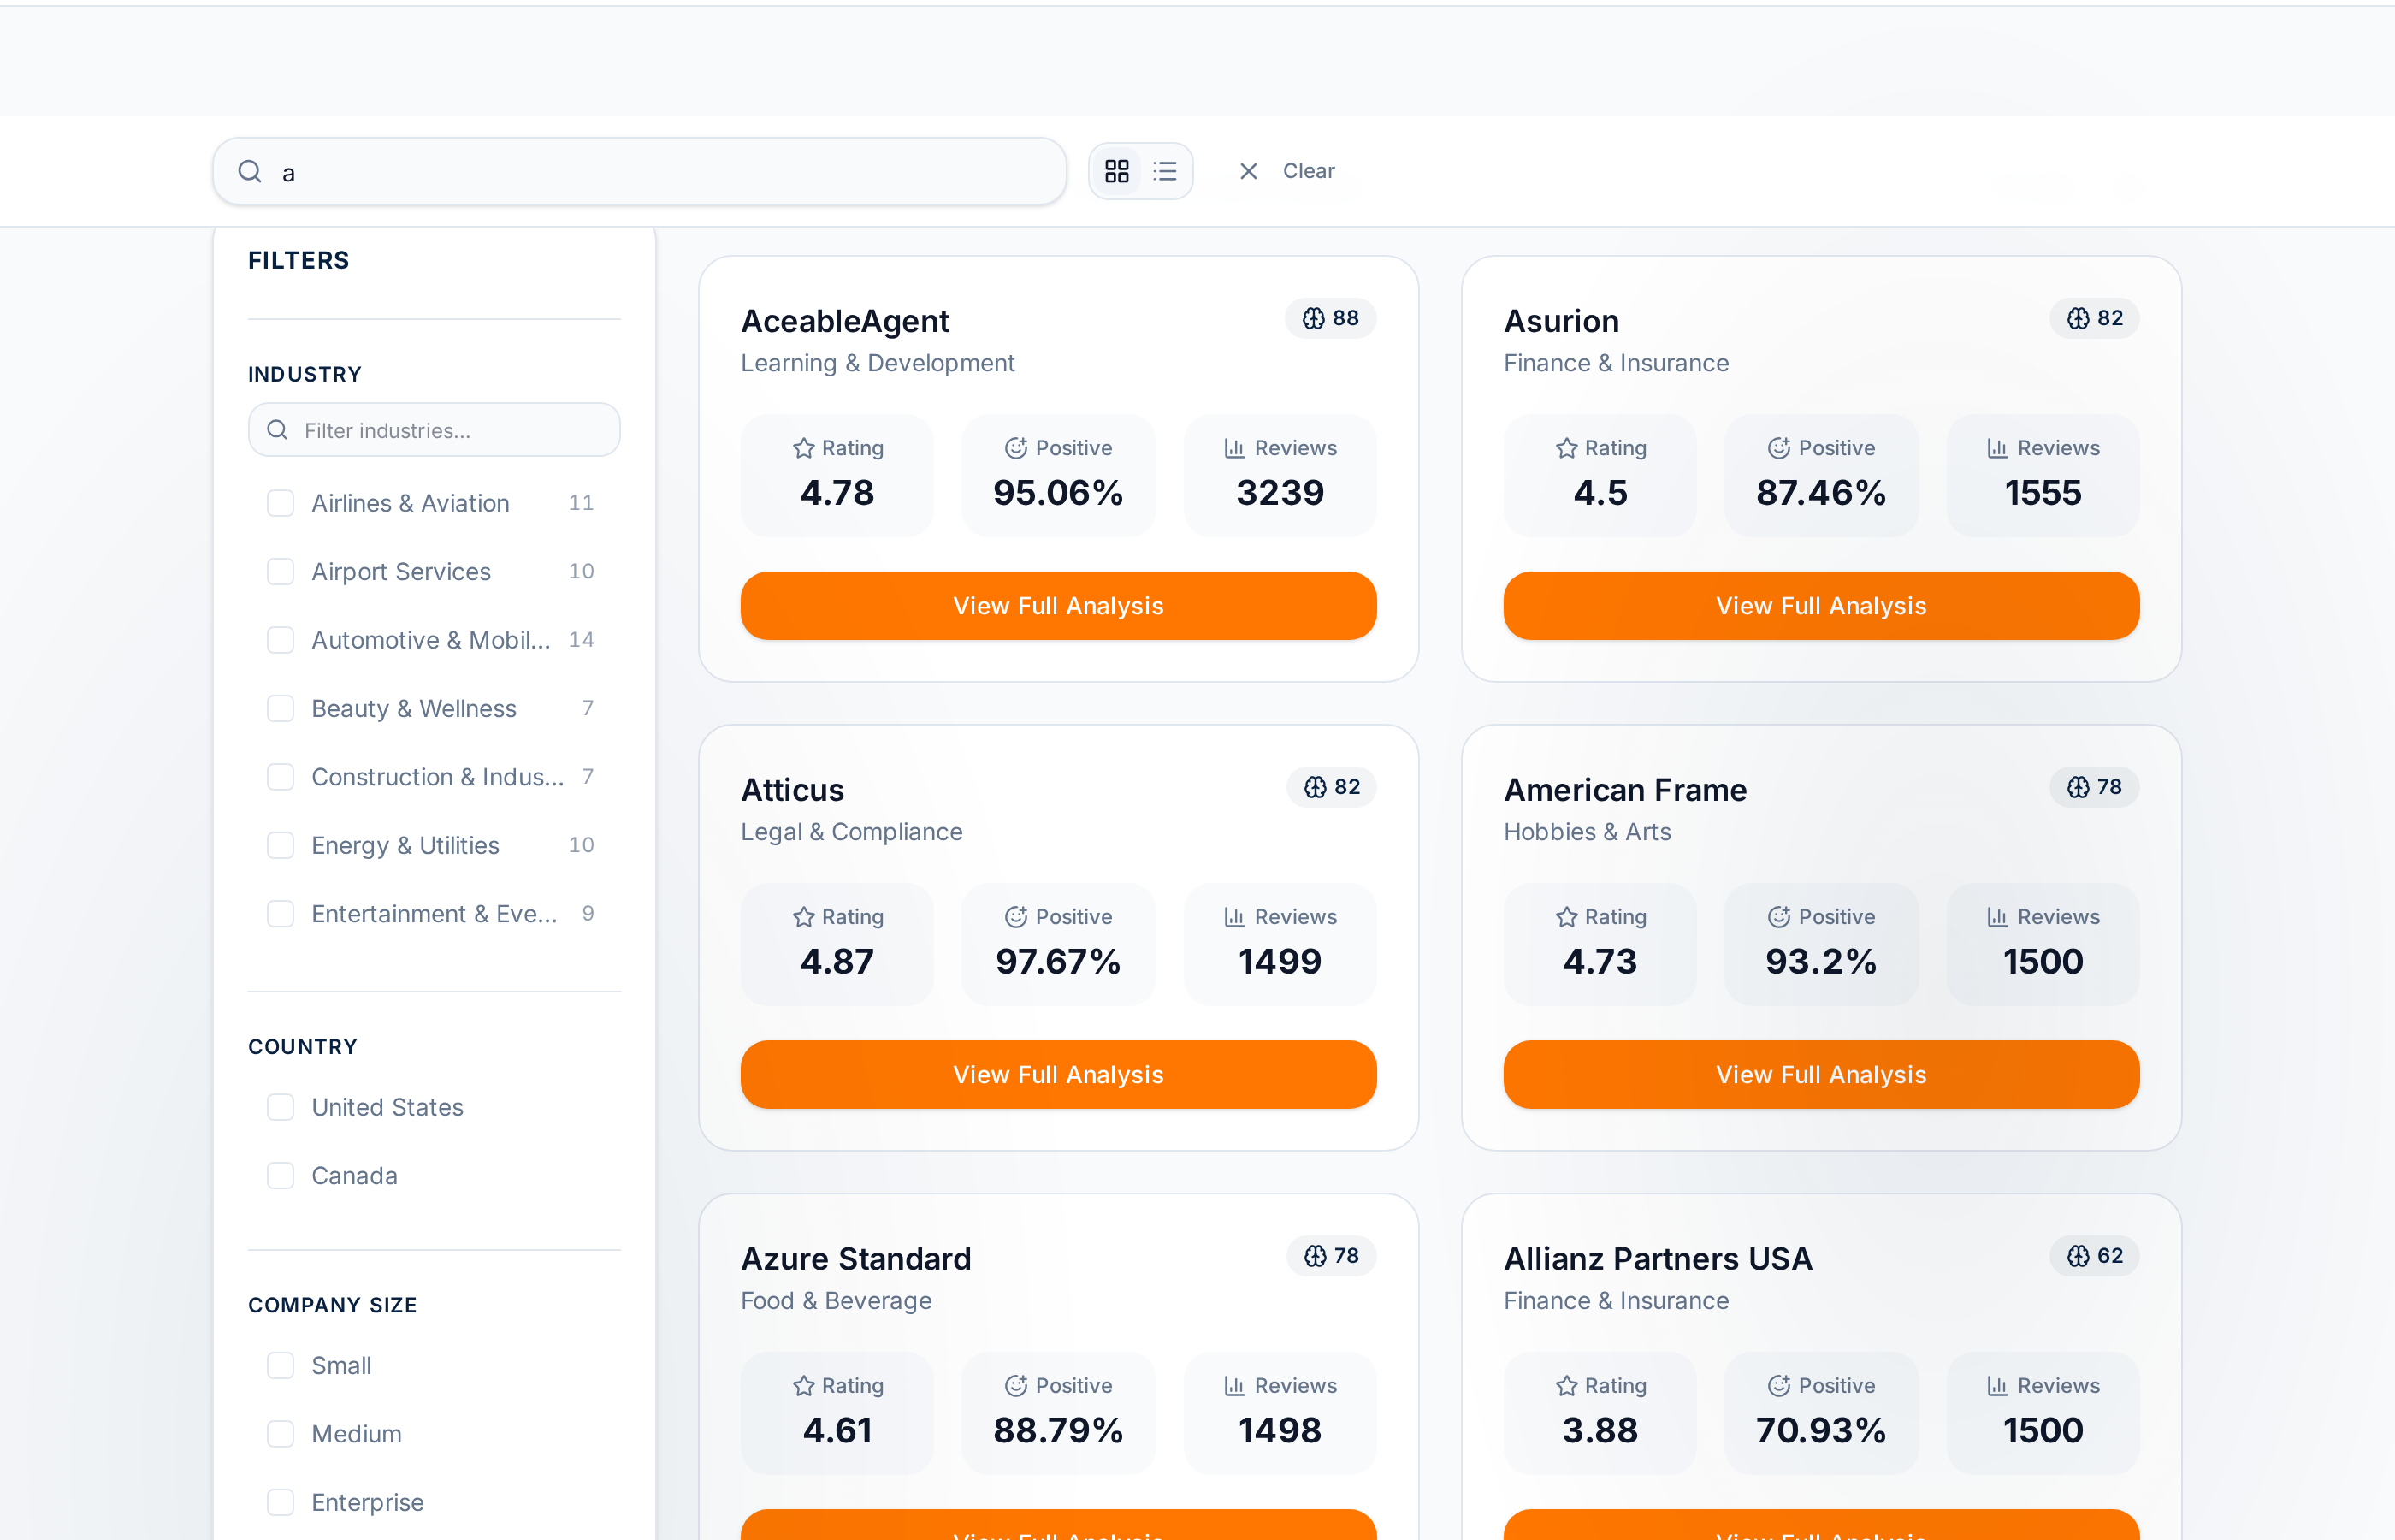Check the Airlines & Aviation industry filter
This screenshot has width=2395, height=1540.
pyautogui.click(x=281, y=503)
